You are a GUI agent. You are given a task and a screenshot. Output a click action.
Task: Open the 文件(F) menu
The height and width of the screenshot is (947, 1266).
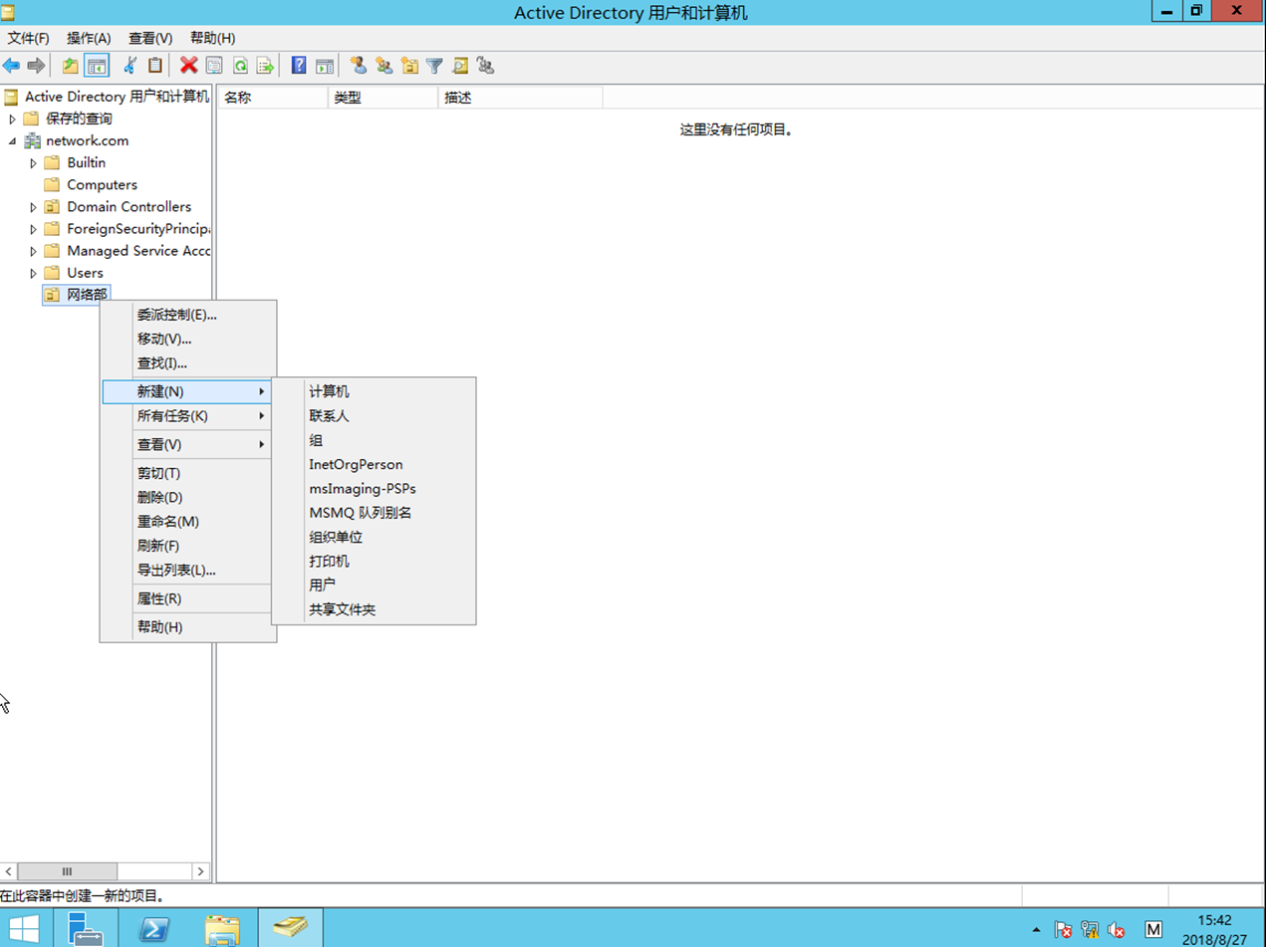coord(29,38)
